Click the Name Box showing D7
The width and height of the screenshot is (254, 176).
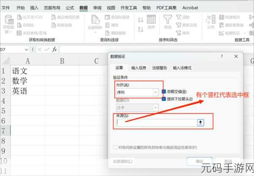pos(12,50)
